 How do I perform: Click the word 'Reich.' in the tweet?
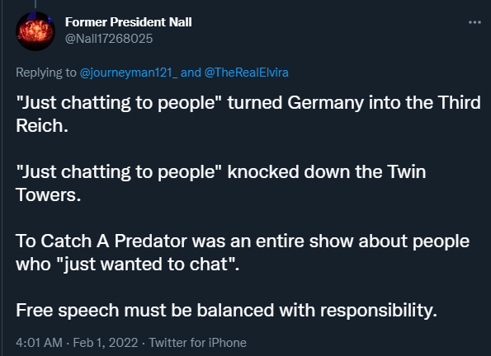tap(42, 126)
